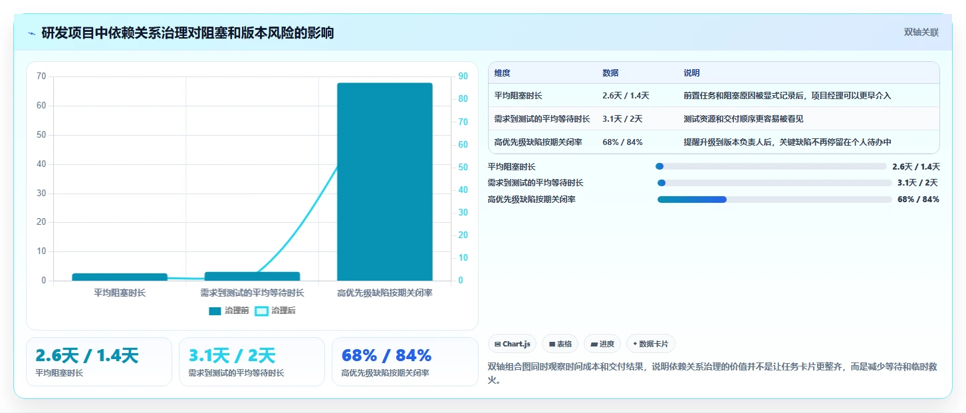Click the summary paragraph starting 双轴组合图

point(713,373)
